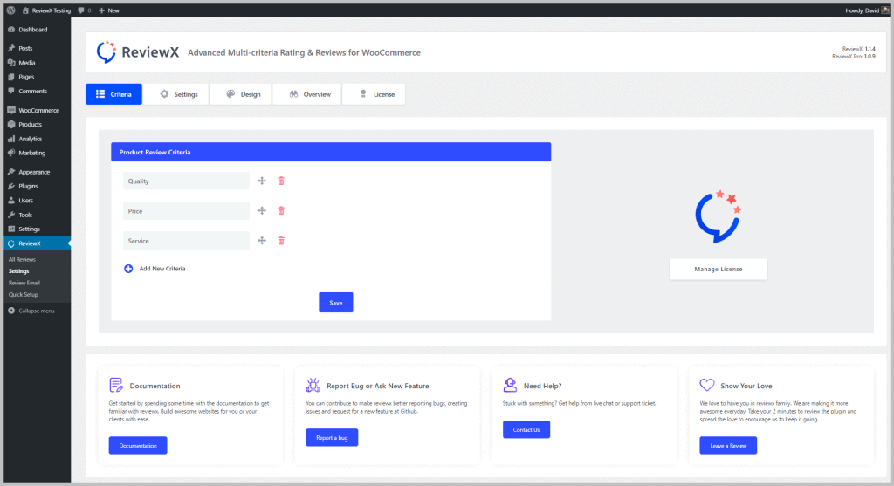Open the comments bubble in admin bar

[84, 9]
